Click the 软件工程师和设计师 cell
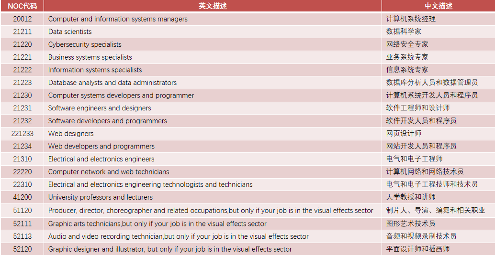495x255 pixels. point(418,108)
